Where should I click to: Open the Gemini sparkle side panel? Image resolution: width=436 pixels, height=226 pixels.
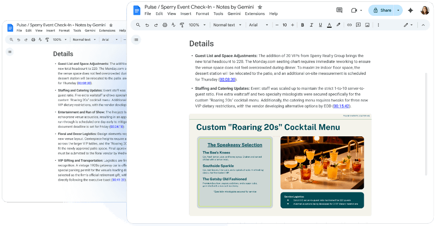[x=411, y=10]
